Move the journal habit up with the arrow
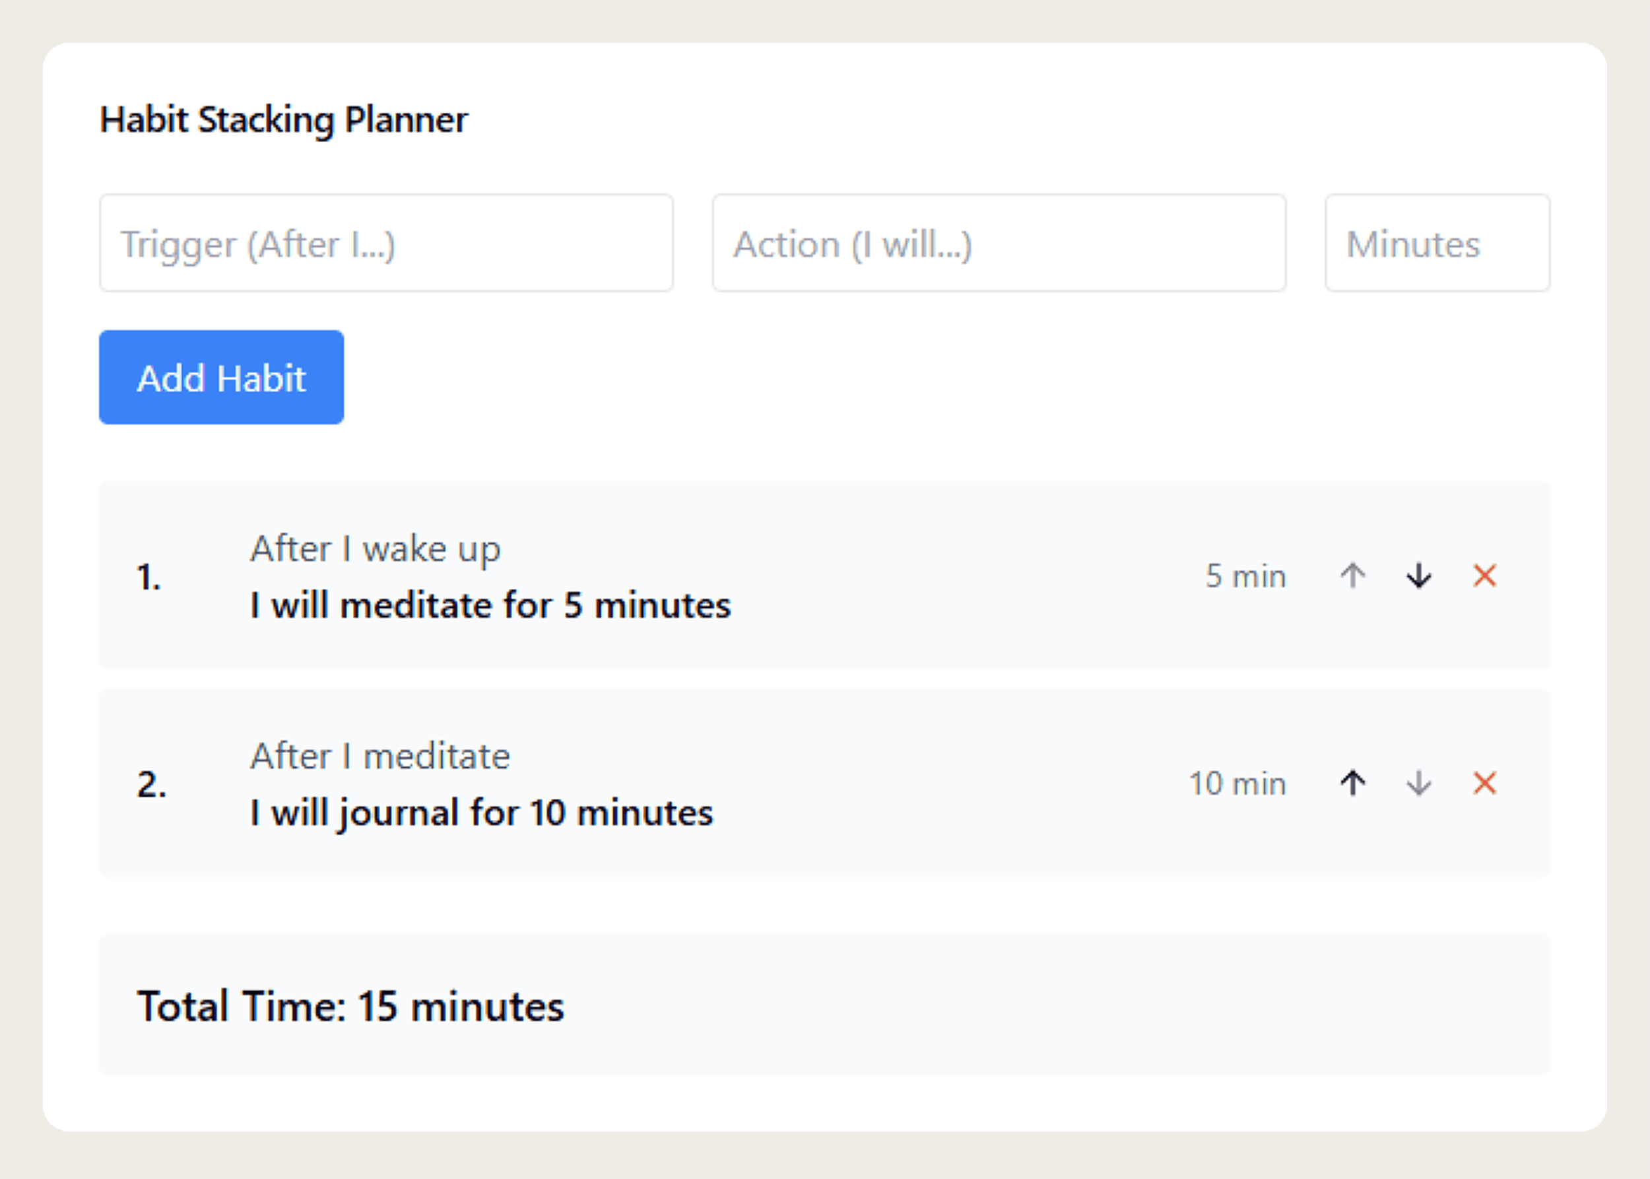Viewport: 1650px width, 1179px height. 1352,784
